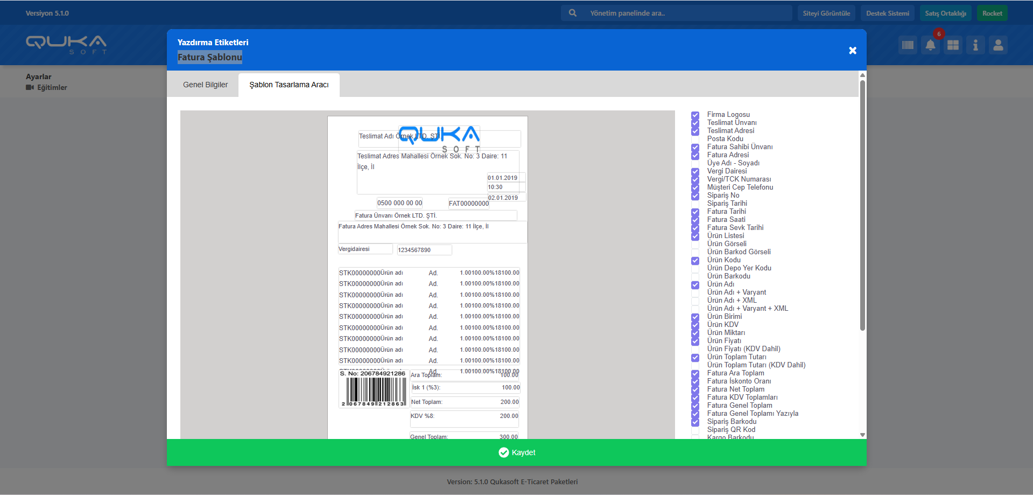Open the barcode scanner icon in header
Screen dimensions: 1033x495
(908, 45)
